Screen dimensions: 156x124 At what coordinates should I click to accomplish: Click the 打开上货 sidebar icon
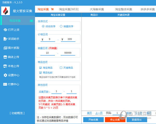5,30
